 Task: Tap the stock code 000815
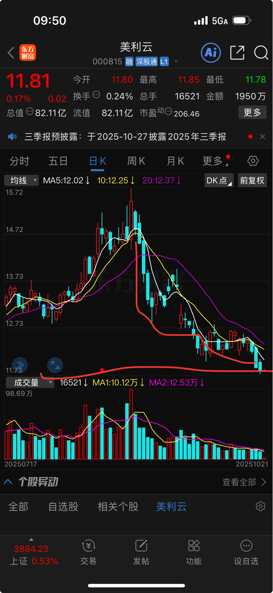tap(107, 62)
